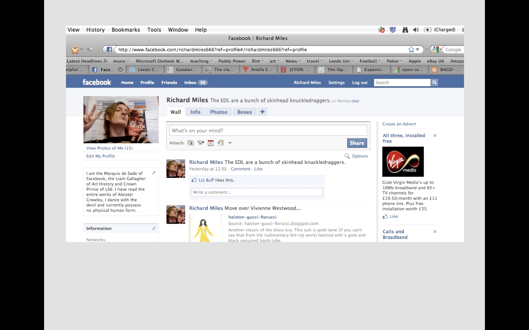
Task: Click the binoculars icon in the menu bar
Action: pos(405,30)
